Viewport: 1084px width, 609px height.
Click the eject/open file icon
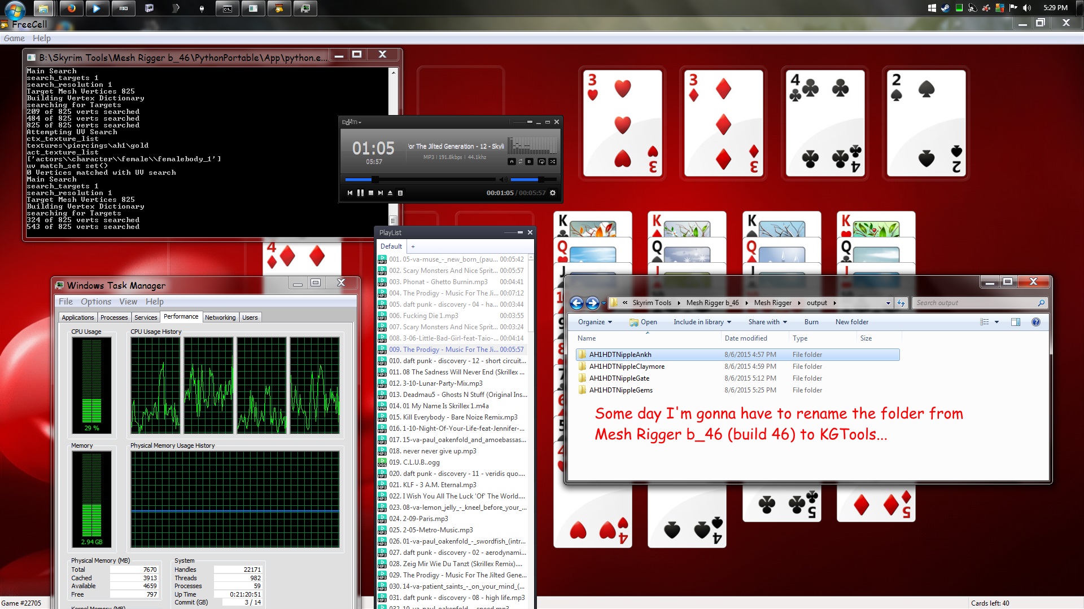tap(390, 193)
